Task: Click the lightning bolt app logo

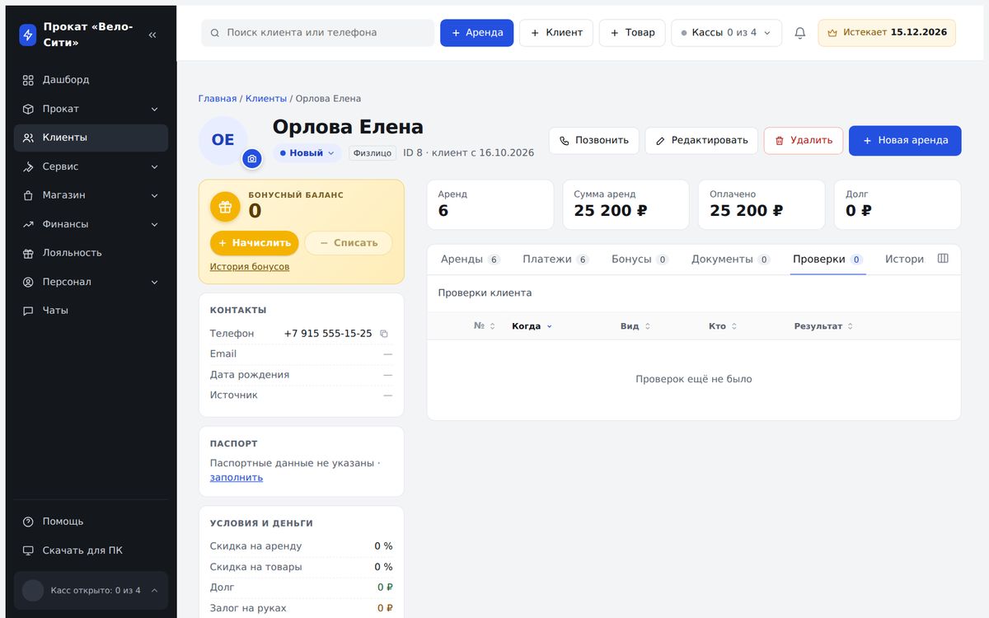Action: point(28,35)
